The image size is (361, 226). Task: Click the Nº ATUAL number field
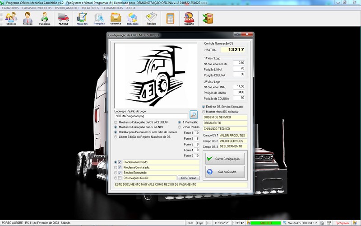233,50
